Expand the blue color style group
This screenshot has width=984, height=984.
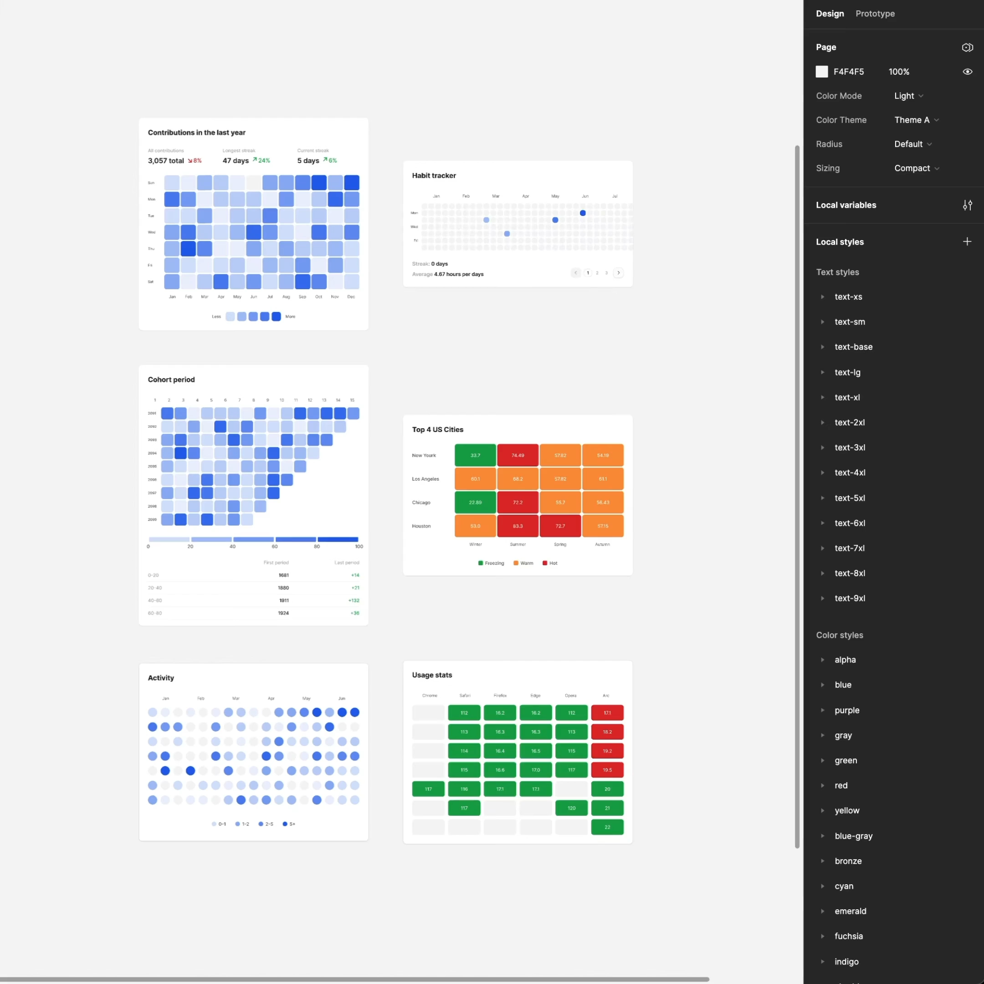tap(823, 685)
